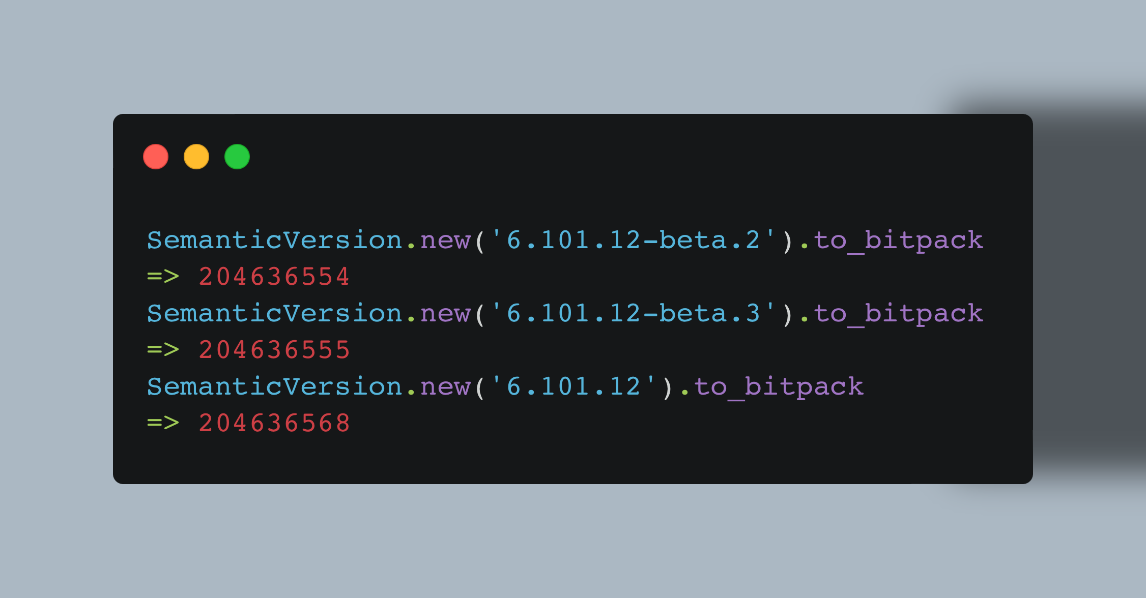Click the red close dot
1146x598 pixels.
coord(156,157)
